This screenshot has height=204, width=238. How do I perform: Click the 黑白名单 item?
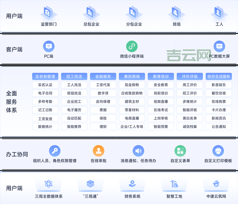[x=190, y=118]
